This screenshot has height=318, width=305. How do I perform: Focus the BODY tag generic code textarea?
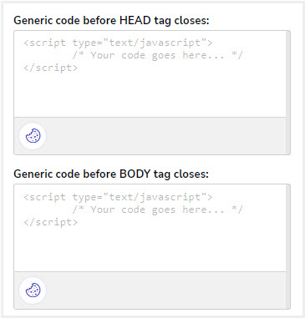[150, 228]
